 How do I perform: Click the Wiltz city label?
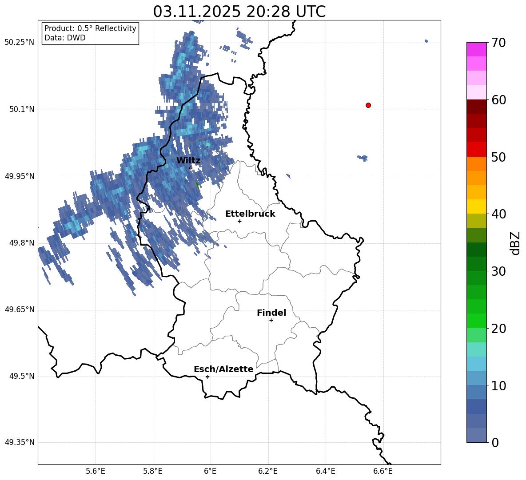pos(188,161)
